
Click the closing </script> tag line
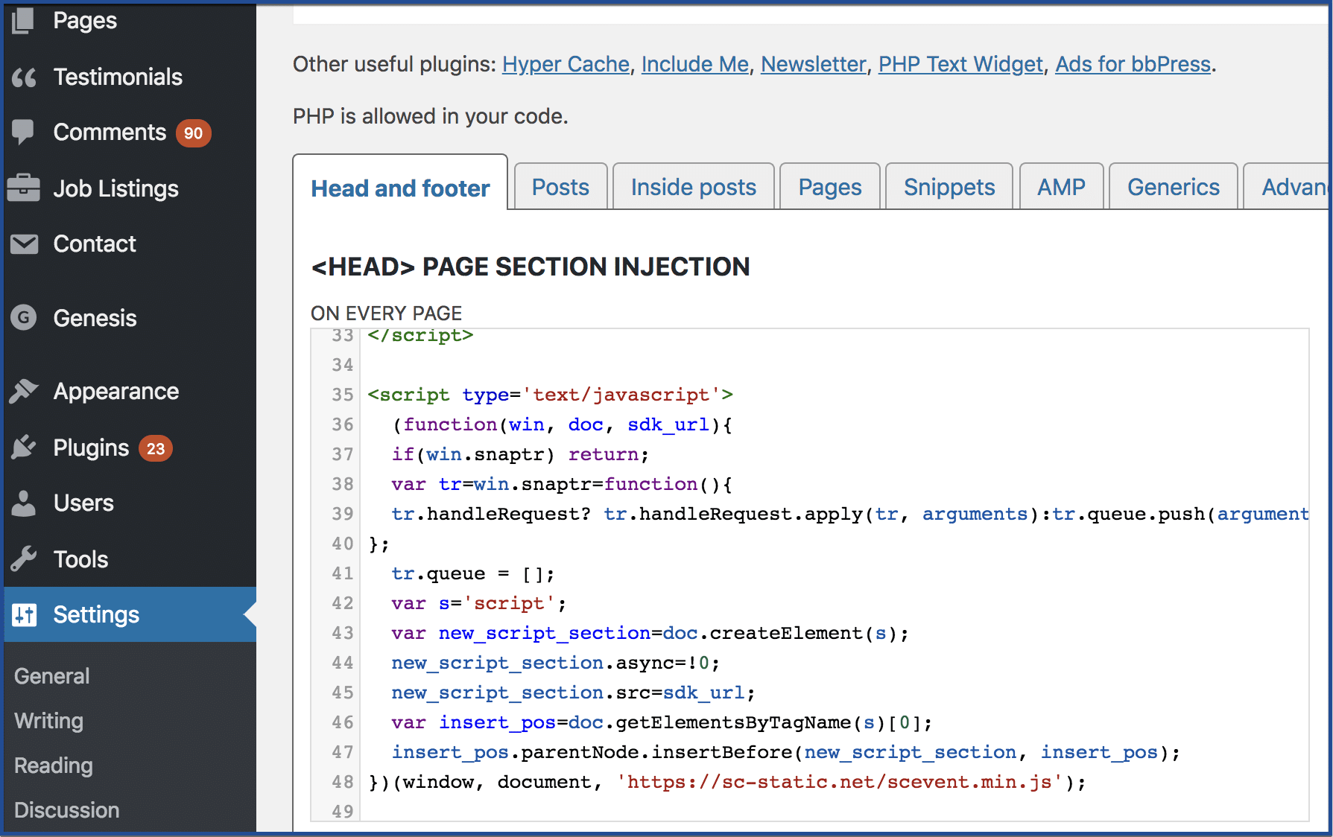coord(420,336)
